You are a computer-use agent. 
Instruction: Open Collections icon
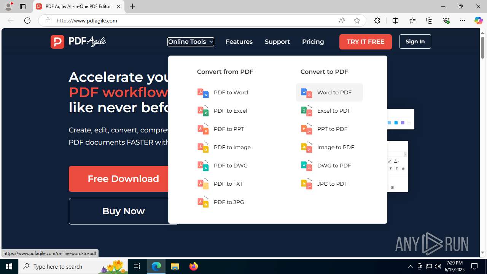[429, 21]
